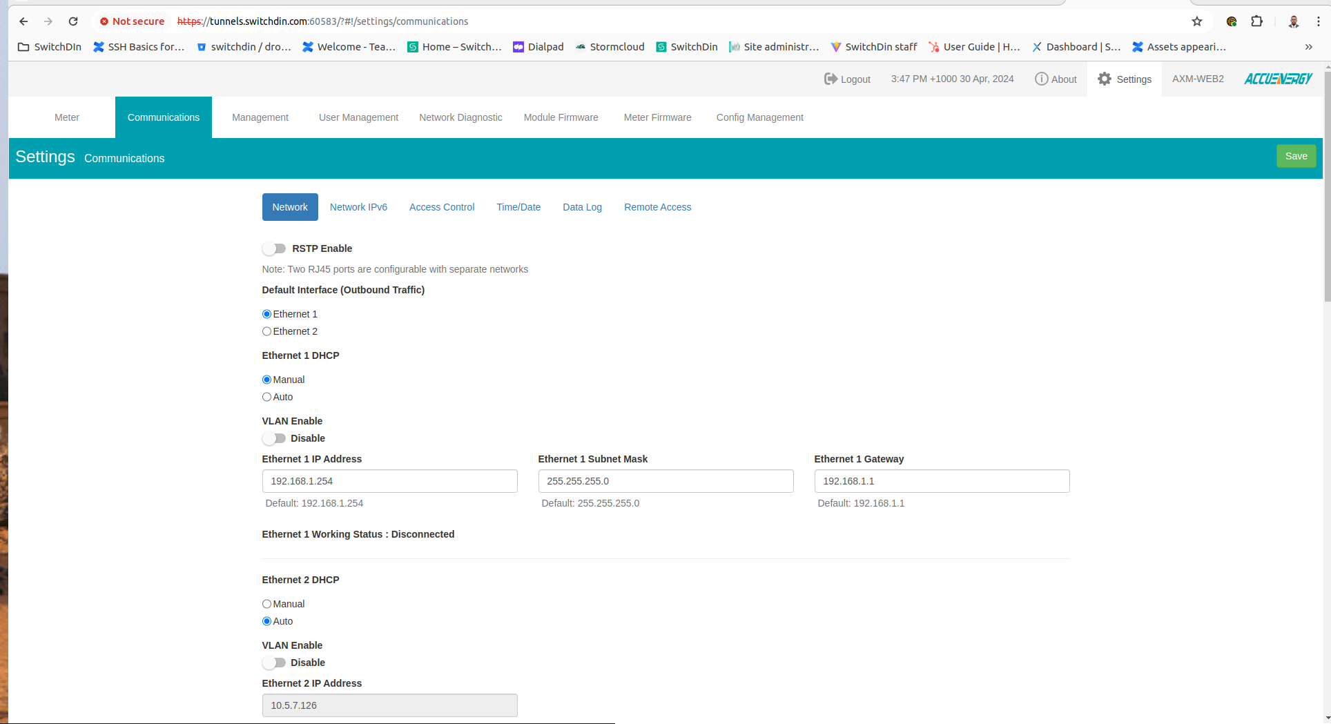Open the About info link
Image resolution: width=1331 pixels, height=724 pixels.
(1056, 79)
